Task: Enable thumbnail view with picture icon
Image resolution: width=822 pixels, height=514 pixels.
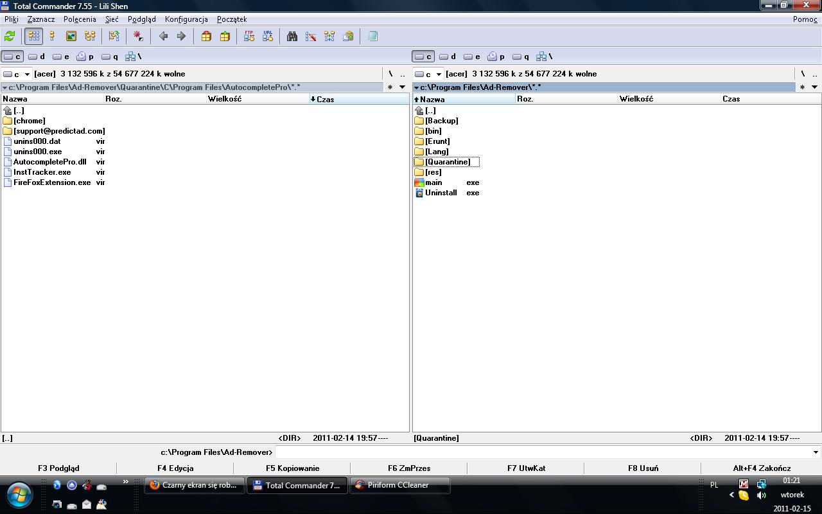Action: point(71,37)
